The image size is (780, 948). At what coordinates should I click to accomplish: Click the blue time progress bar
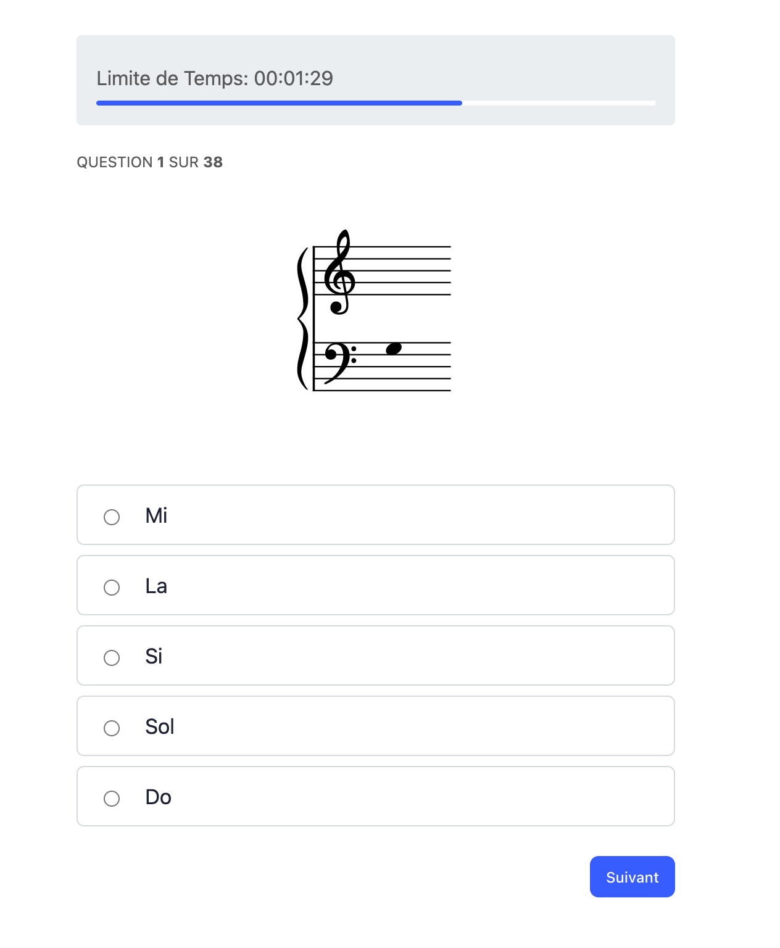click(279, 103)
